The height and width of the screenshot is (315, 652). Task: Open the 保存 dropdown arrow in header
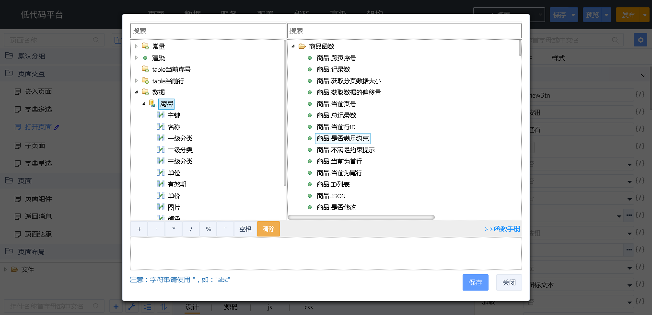click(x=574, y=15)
